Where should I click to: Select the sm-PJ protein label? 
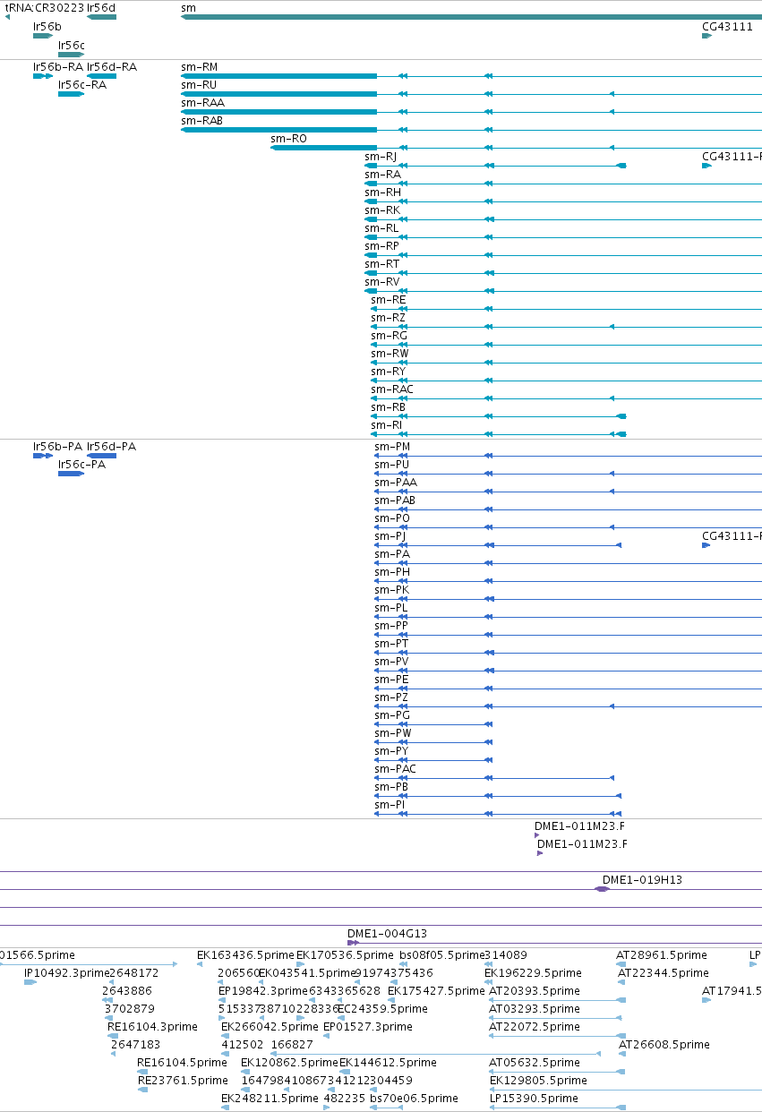(x=390, y=536)
